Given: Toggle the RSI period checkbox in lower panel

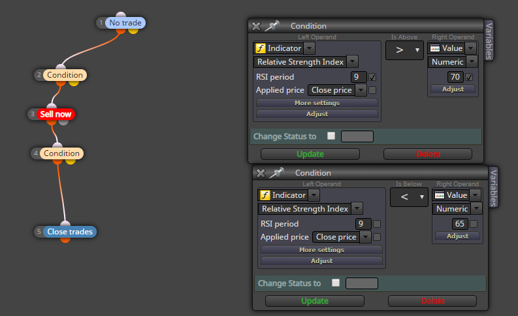Looking at the screenshot, I should (x=377, y=224).
